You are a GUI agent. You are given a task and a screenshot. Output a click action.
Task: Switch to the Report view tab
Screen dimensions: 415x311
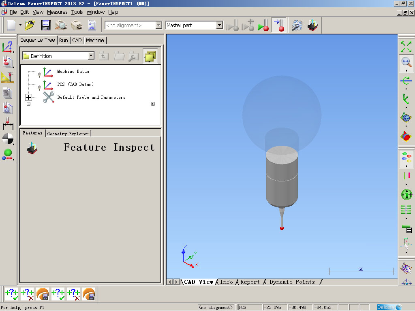coord(250,282)
